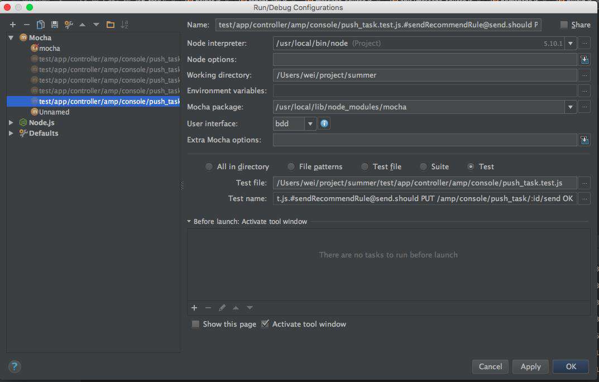Click the Cancel button
This screenshot has width=599, height=382.
point(491,367)
